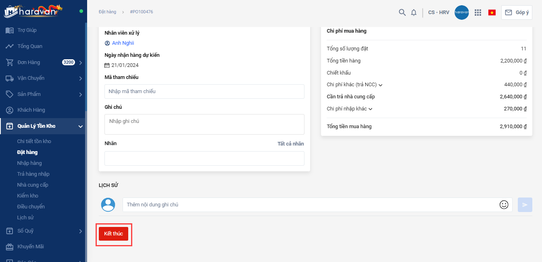
Task: Expand Chi phí nhập khác breakdown
Action: tap(371, 109)
